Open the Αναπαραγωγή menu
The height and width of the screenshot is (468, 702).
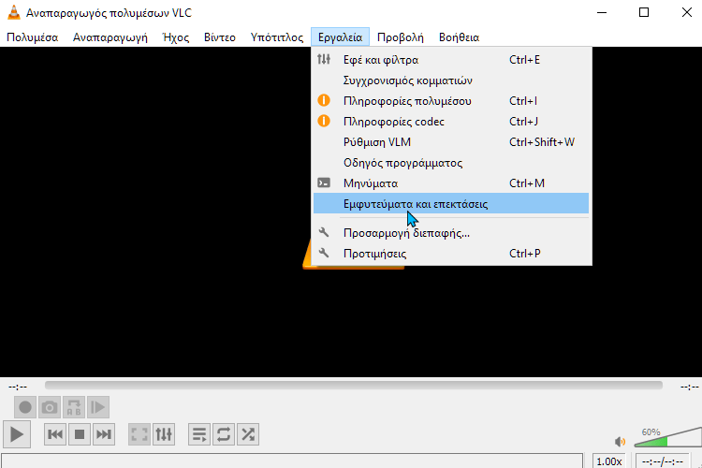[110, 37]
